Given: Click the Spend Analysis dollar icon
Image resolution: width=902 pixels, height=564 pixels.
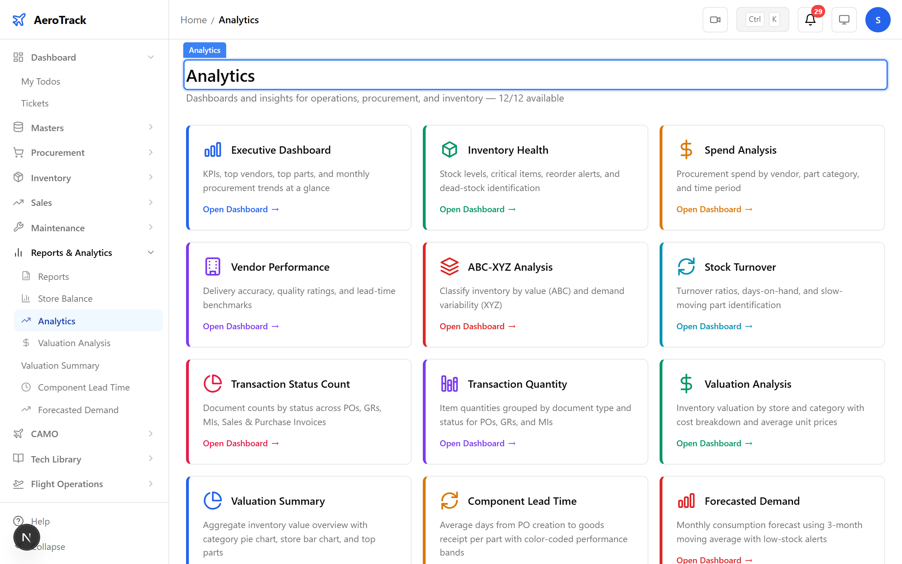Looking at the screenshot, I should [686, 149].
